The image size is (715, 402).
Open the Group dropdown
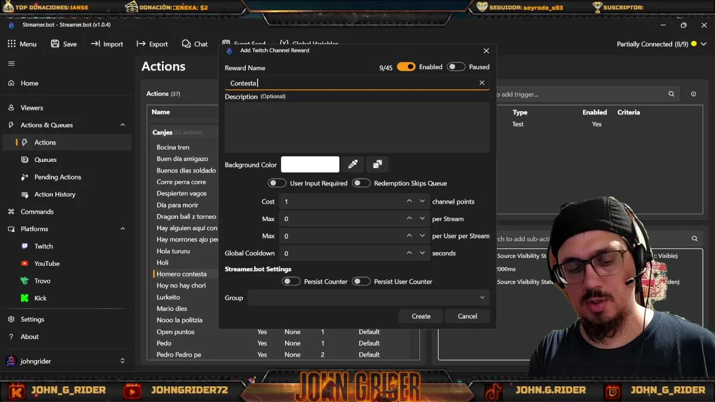click(369, 298)
